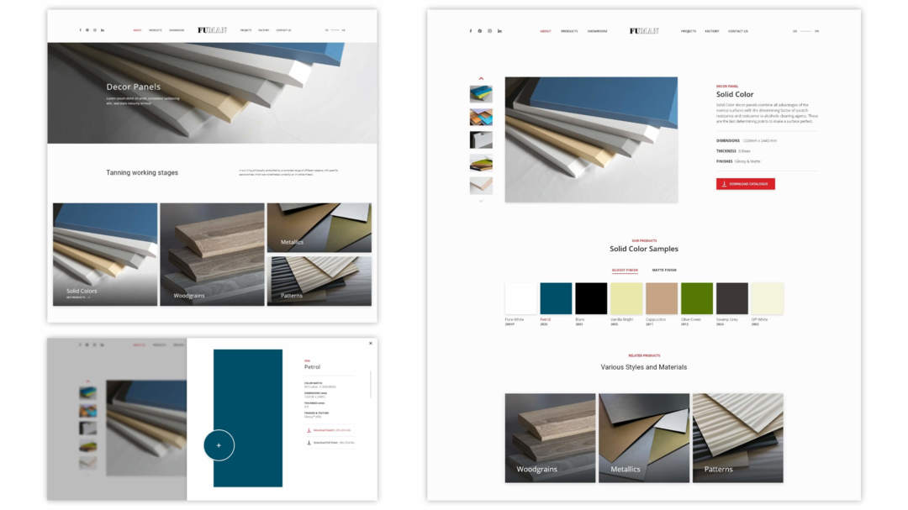Open Woodgrains card under Various Styles and Materials
Image resolution: width=908 pixels, height=510 pixels.
click(x=550, y=439)
